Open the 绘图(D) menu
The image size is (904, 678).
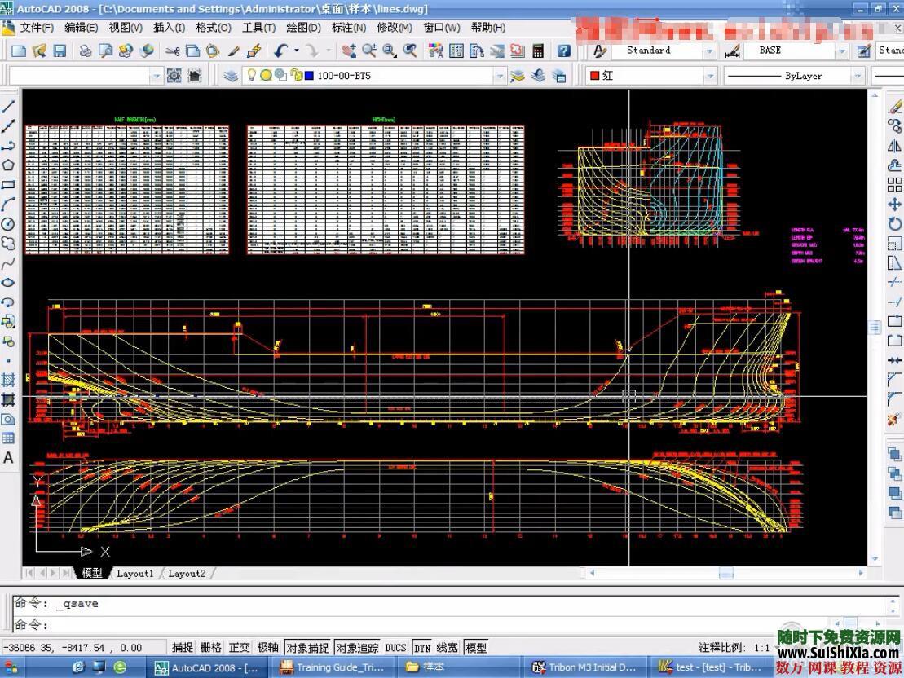[x=302, y=28]
